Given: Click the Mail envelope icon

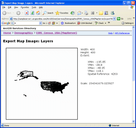Looking at the screenshot, I should [79, 13].
